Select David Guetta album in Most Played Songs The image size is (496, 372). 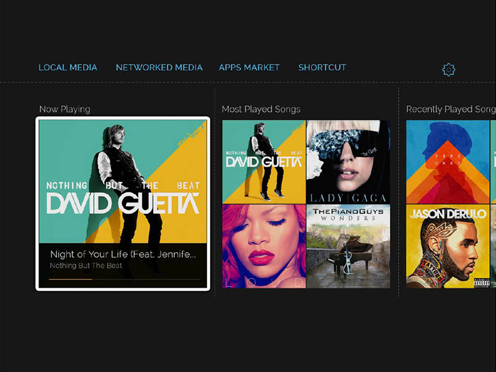(264, 162)
